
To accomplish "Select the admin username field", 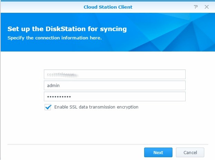I will 115,85.
